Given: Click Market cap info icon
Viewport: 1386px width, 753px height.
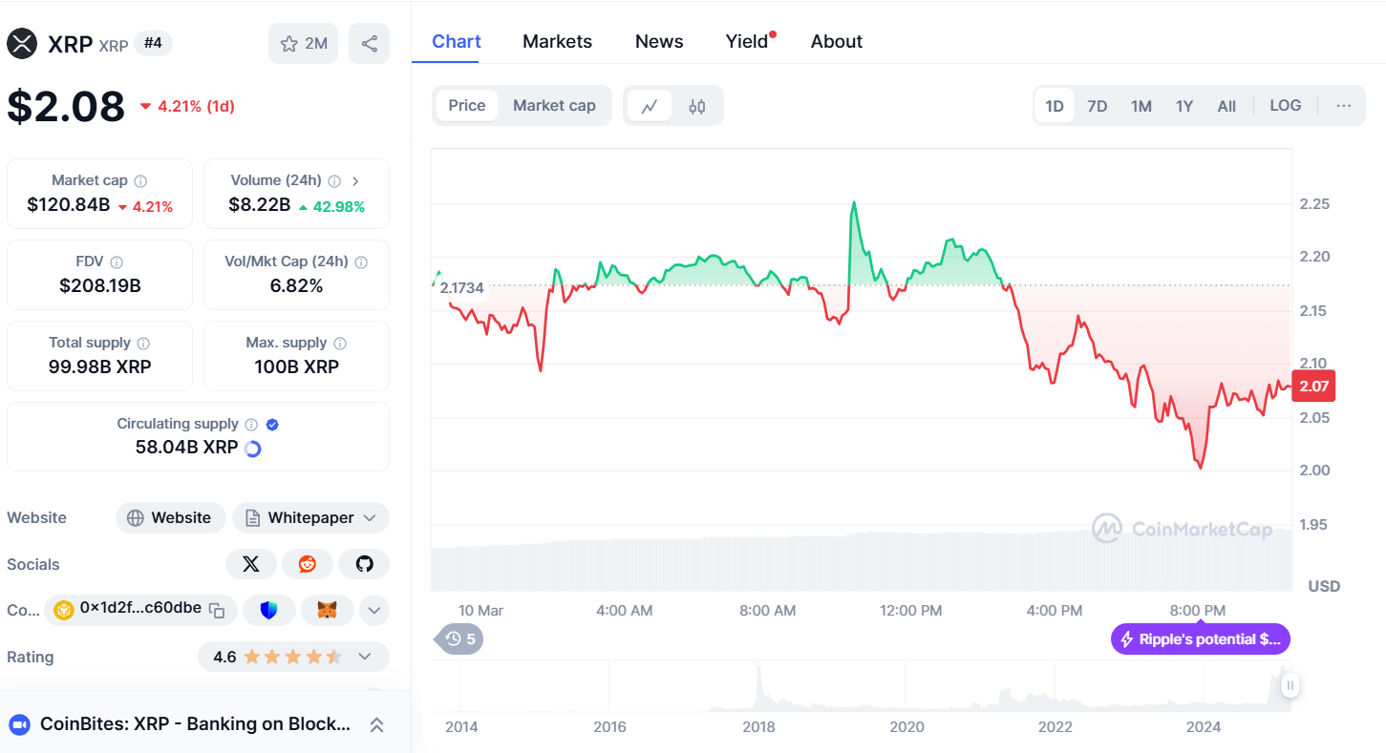Looking at the screenshot, I should click(x=140, y=180).
